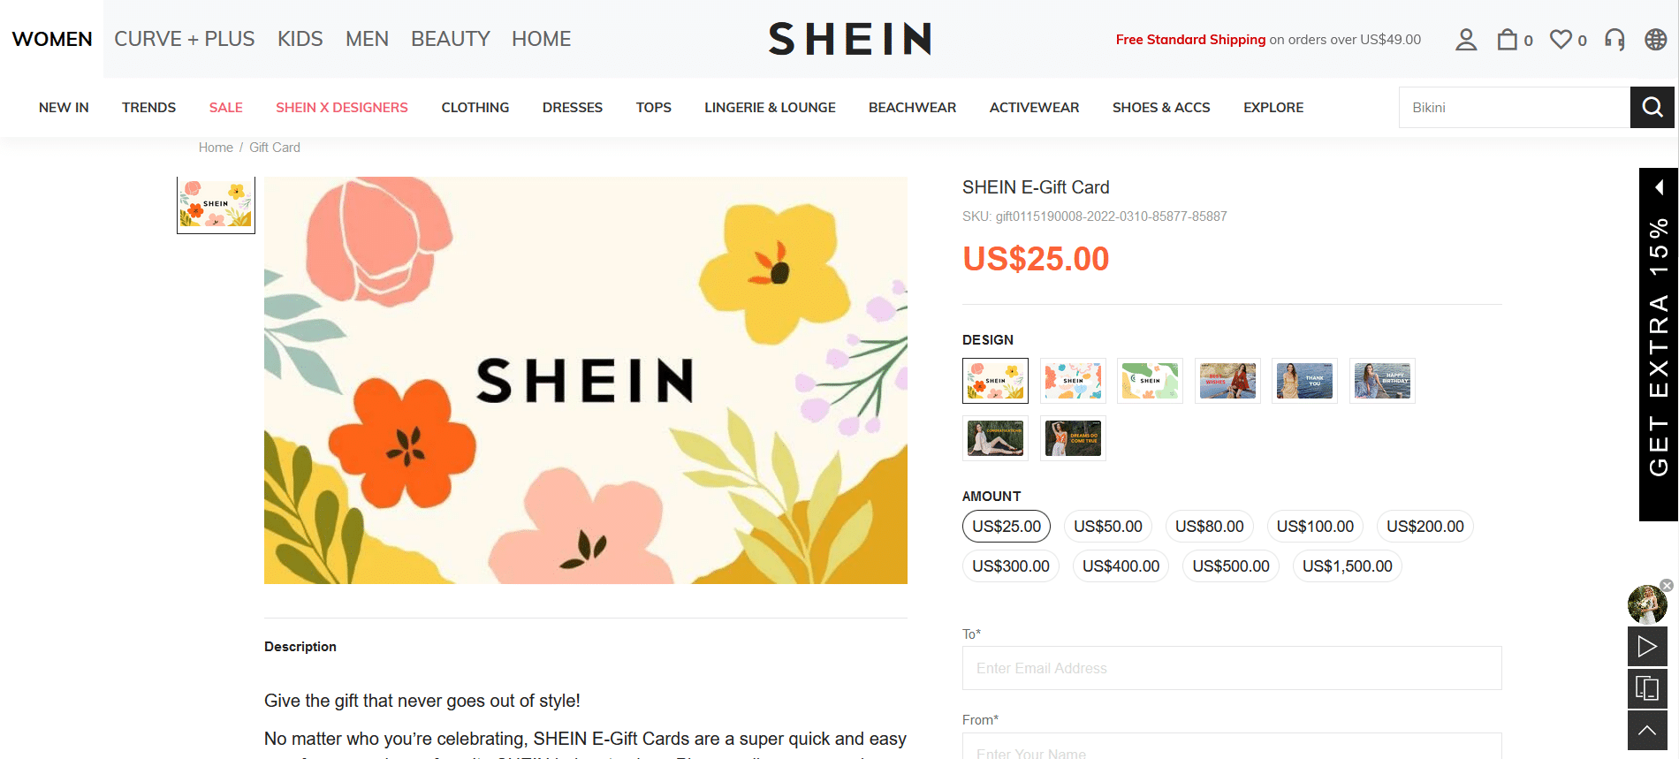Close the floating avatar popup
Screen dimensions: 1679x759
point(1667,585)
